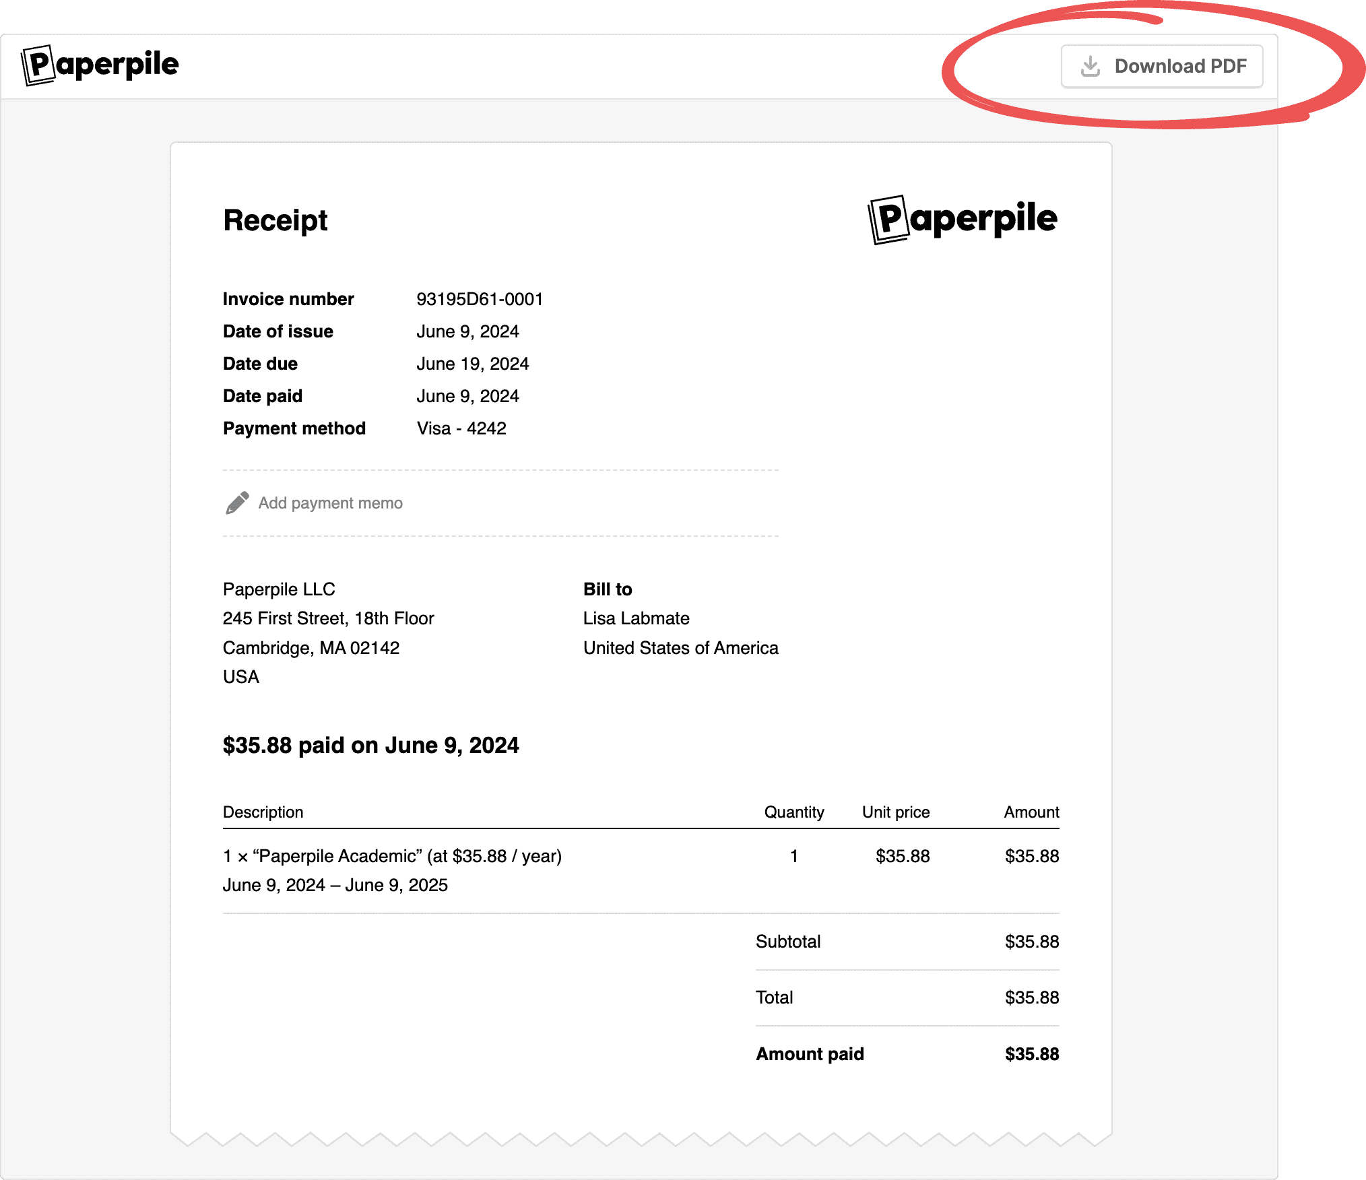The width and height of the screenshot is (1366, 1180).
Task: Click the Download PDF button
Action: point(1162,65)
